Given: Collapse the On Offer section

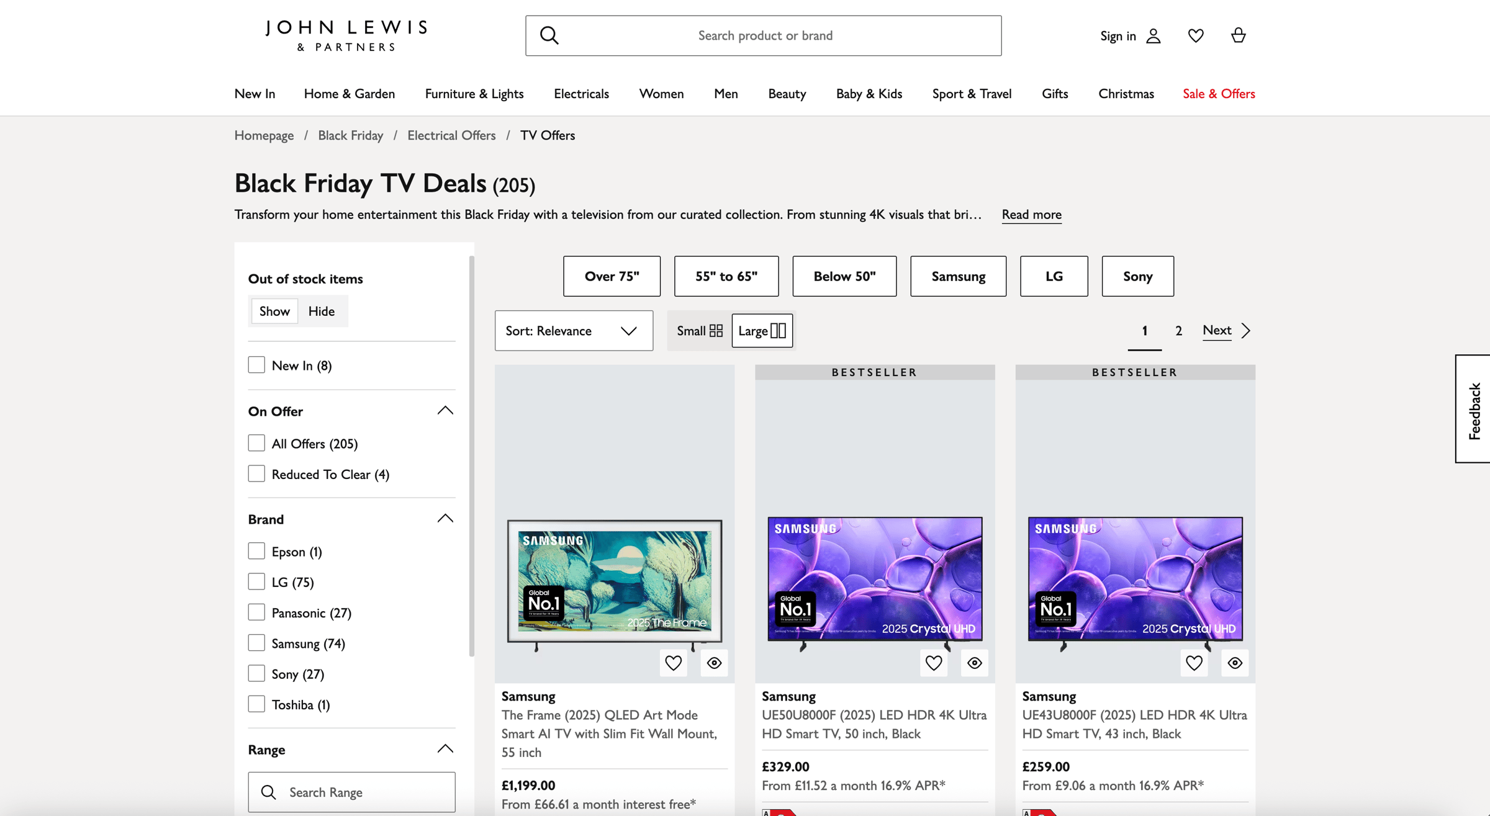Looking at the screenshot, I should 445,411.
